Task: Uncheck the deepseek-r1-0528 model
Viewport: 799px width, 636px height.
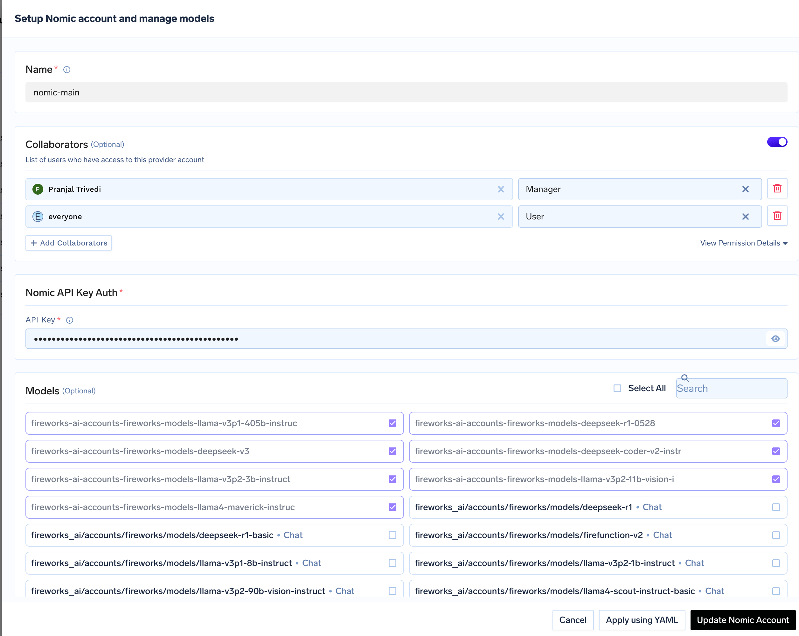Action: coord(776,423)
